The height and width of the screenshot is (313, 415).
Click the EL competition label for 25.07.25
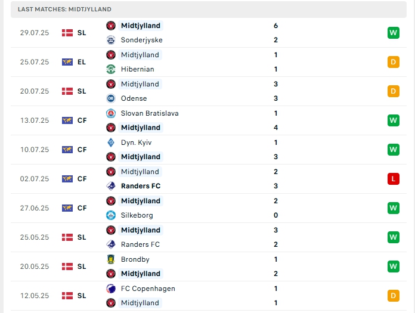coord(82,62)
